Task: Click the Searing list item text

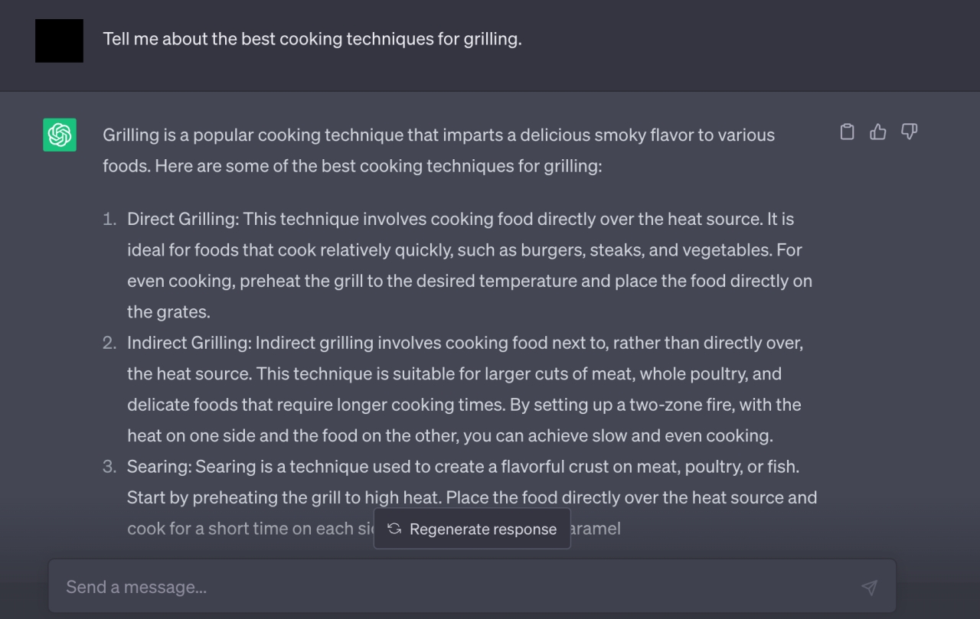Action: click(x=472, y=497)
